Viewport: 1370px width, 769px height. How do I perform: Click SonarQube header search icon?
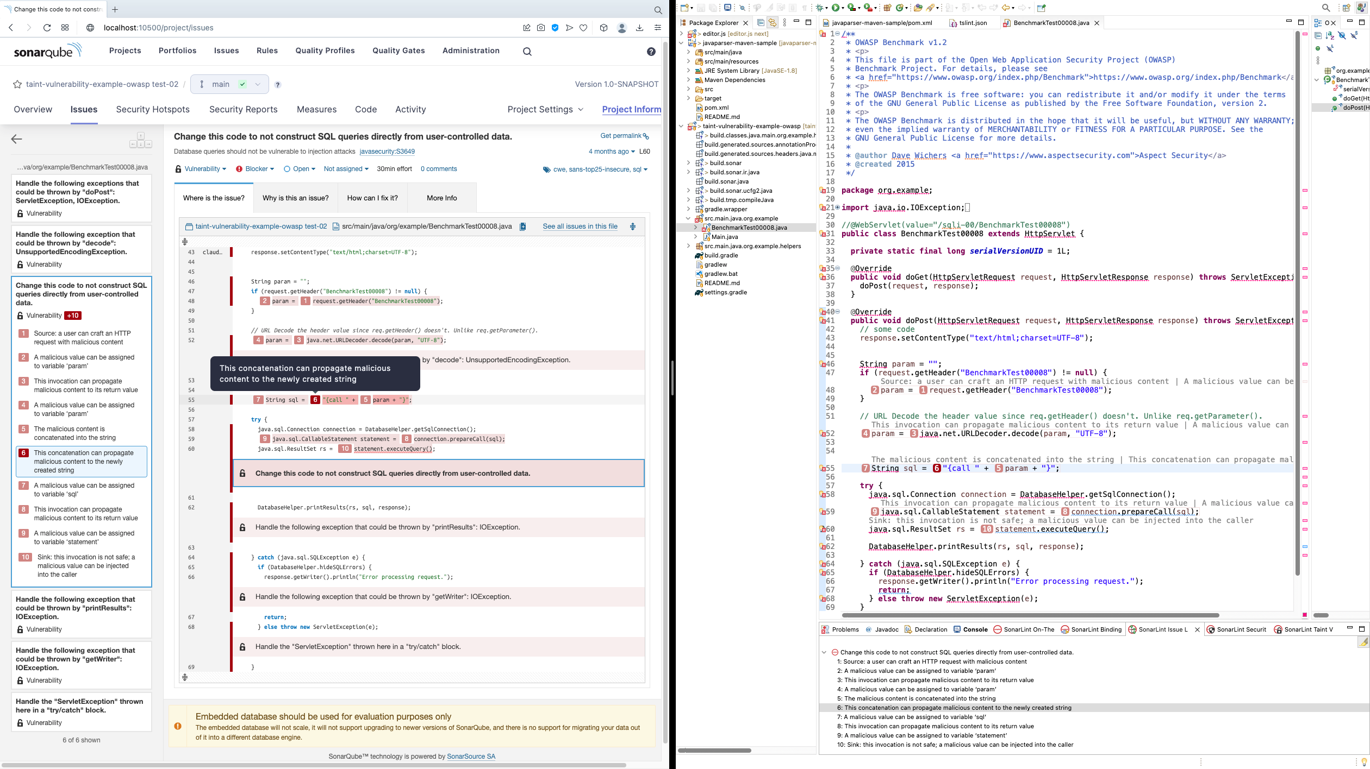pos(527,52)
